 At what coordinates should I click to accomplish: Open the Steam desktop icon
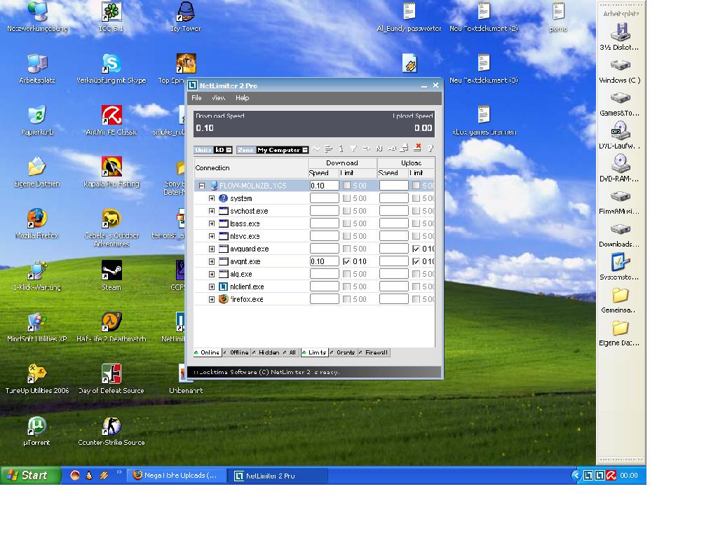tap(111, 270)
